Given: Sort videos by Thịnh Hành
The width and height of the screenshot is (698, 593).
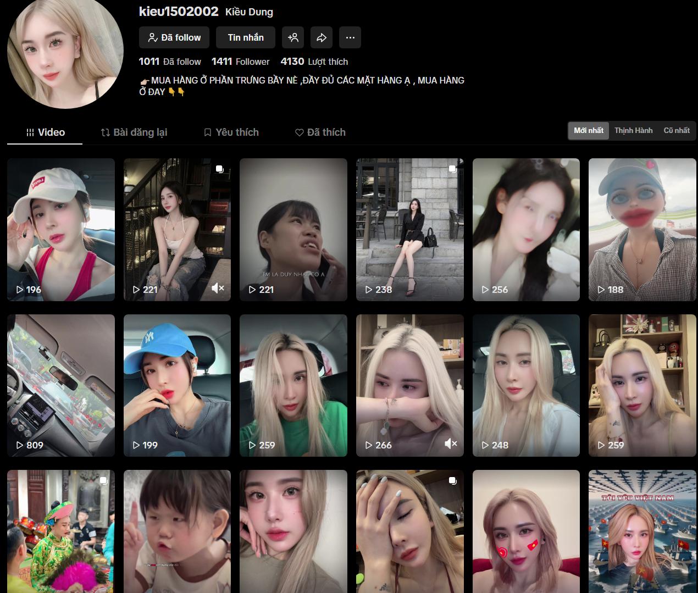Looking at the screenshot, I should pyautogui.click(x=633, y=131).
